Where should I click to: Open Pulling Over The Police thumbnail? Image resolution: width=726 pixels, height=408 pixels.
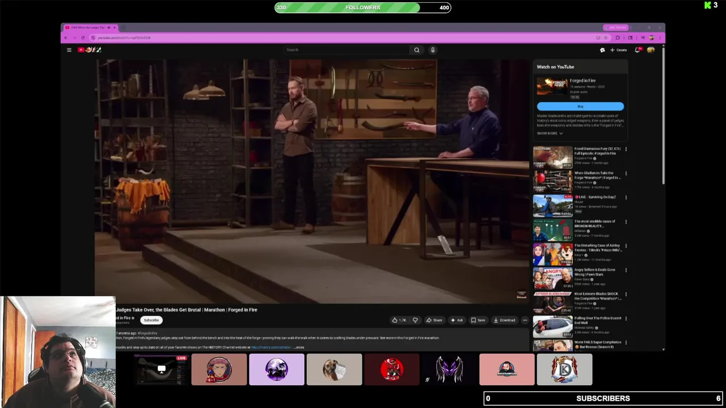coord(553,326)
